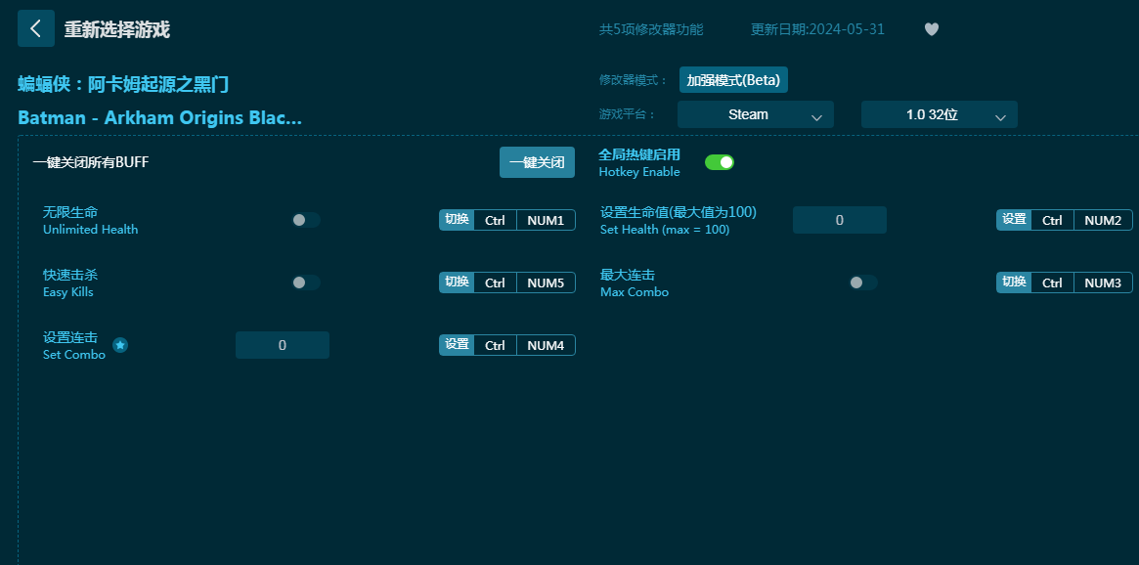The height and width of the screenshot is (565, 1139).
Task: Disable the global Hotkey Enable switch
Action: [x=720, y=162]
